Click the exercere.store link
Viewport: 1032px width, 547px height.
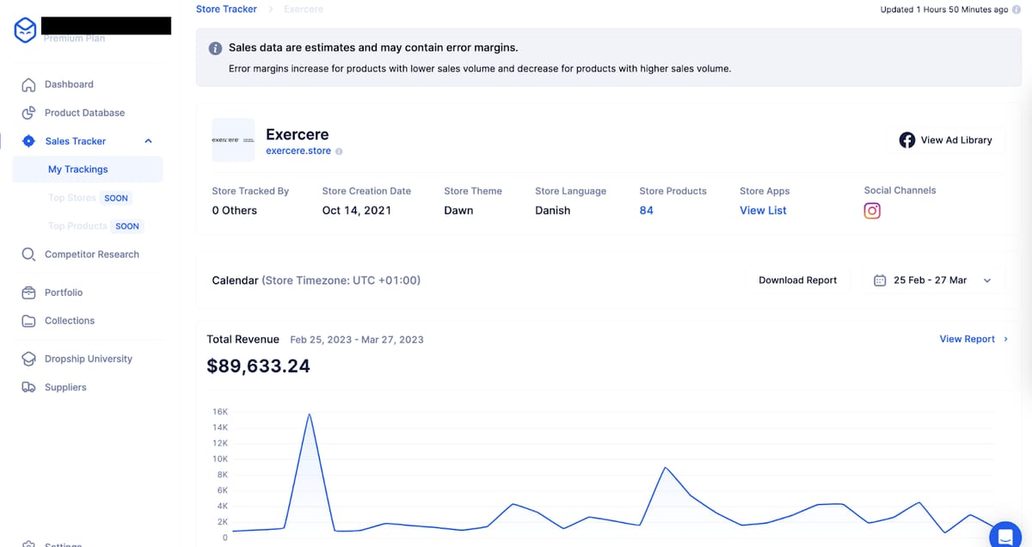click(298, 151)
